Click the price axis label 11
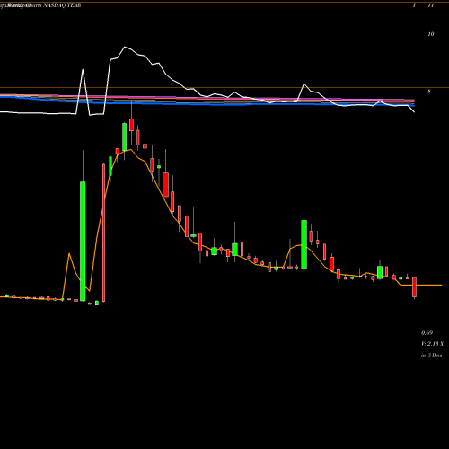 [431, 5]
